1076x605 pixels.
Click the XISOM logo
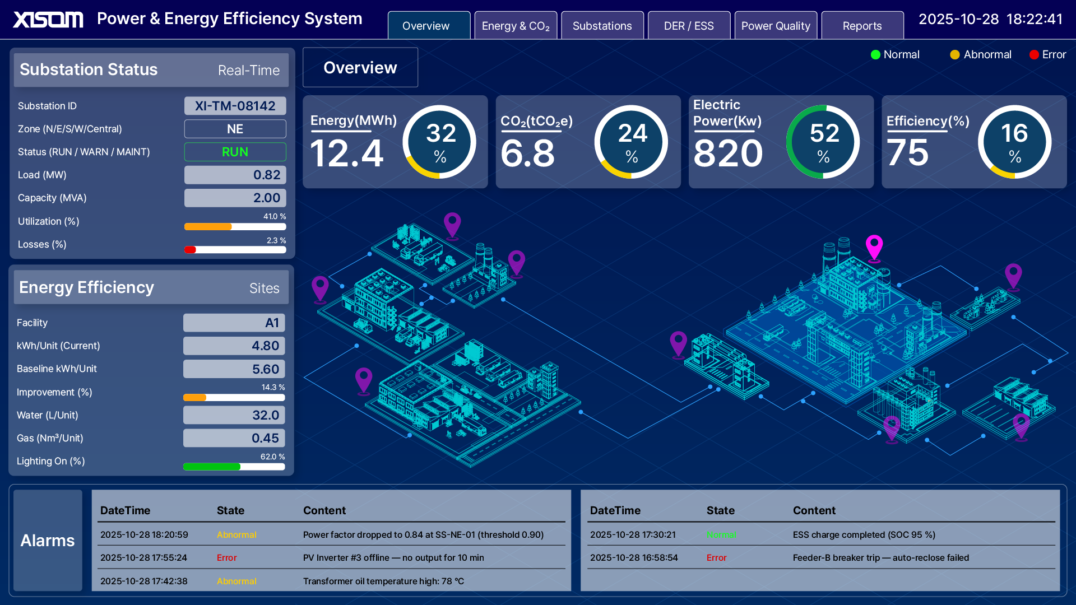pos(48,20)
